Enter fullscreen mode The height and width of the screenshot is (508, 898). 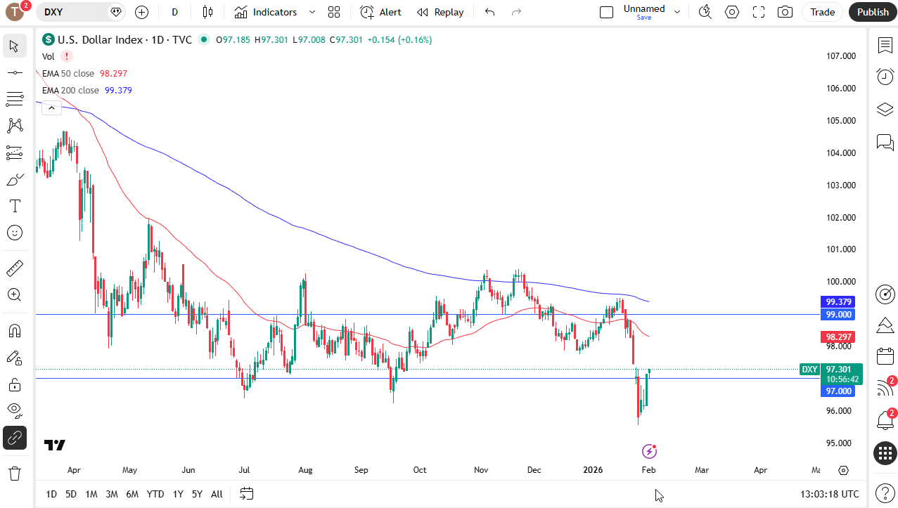tap(759, 12)
